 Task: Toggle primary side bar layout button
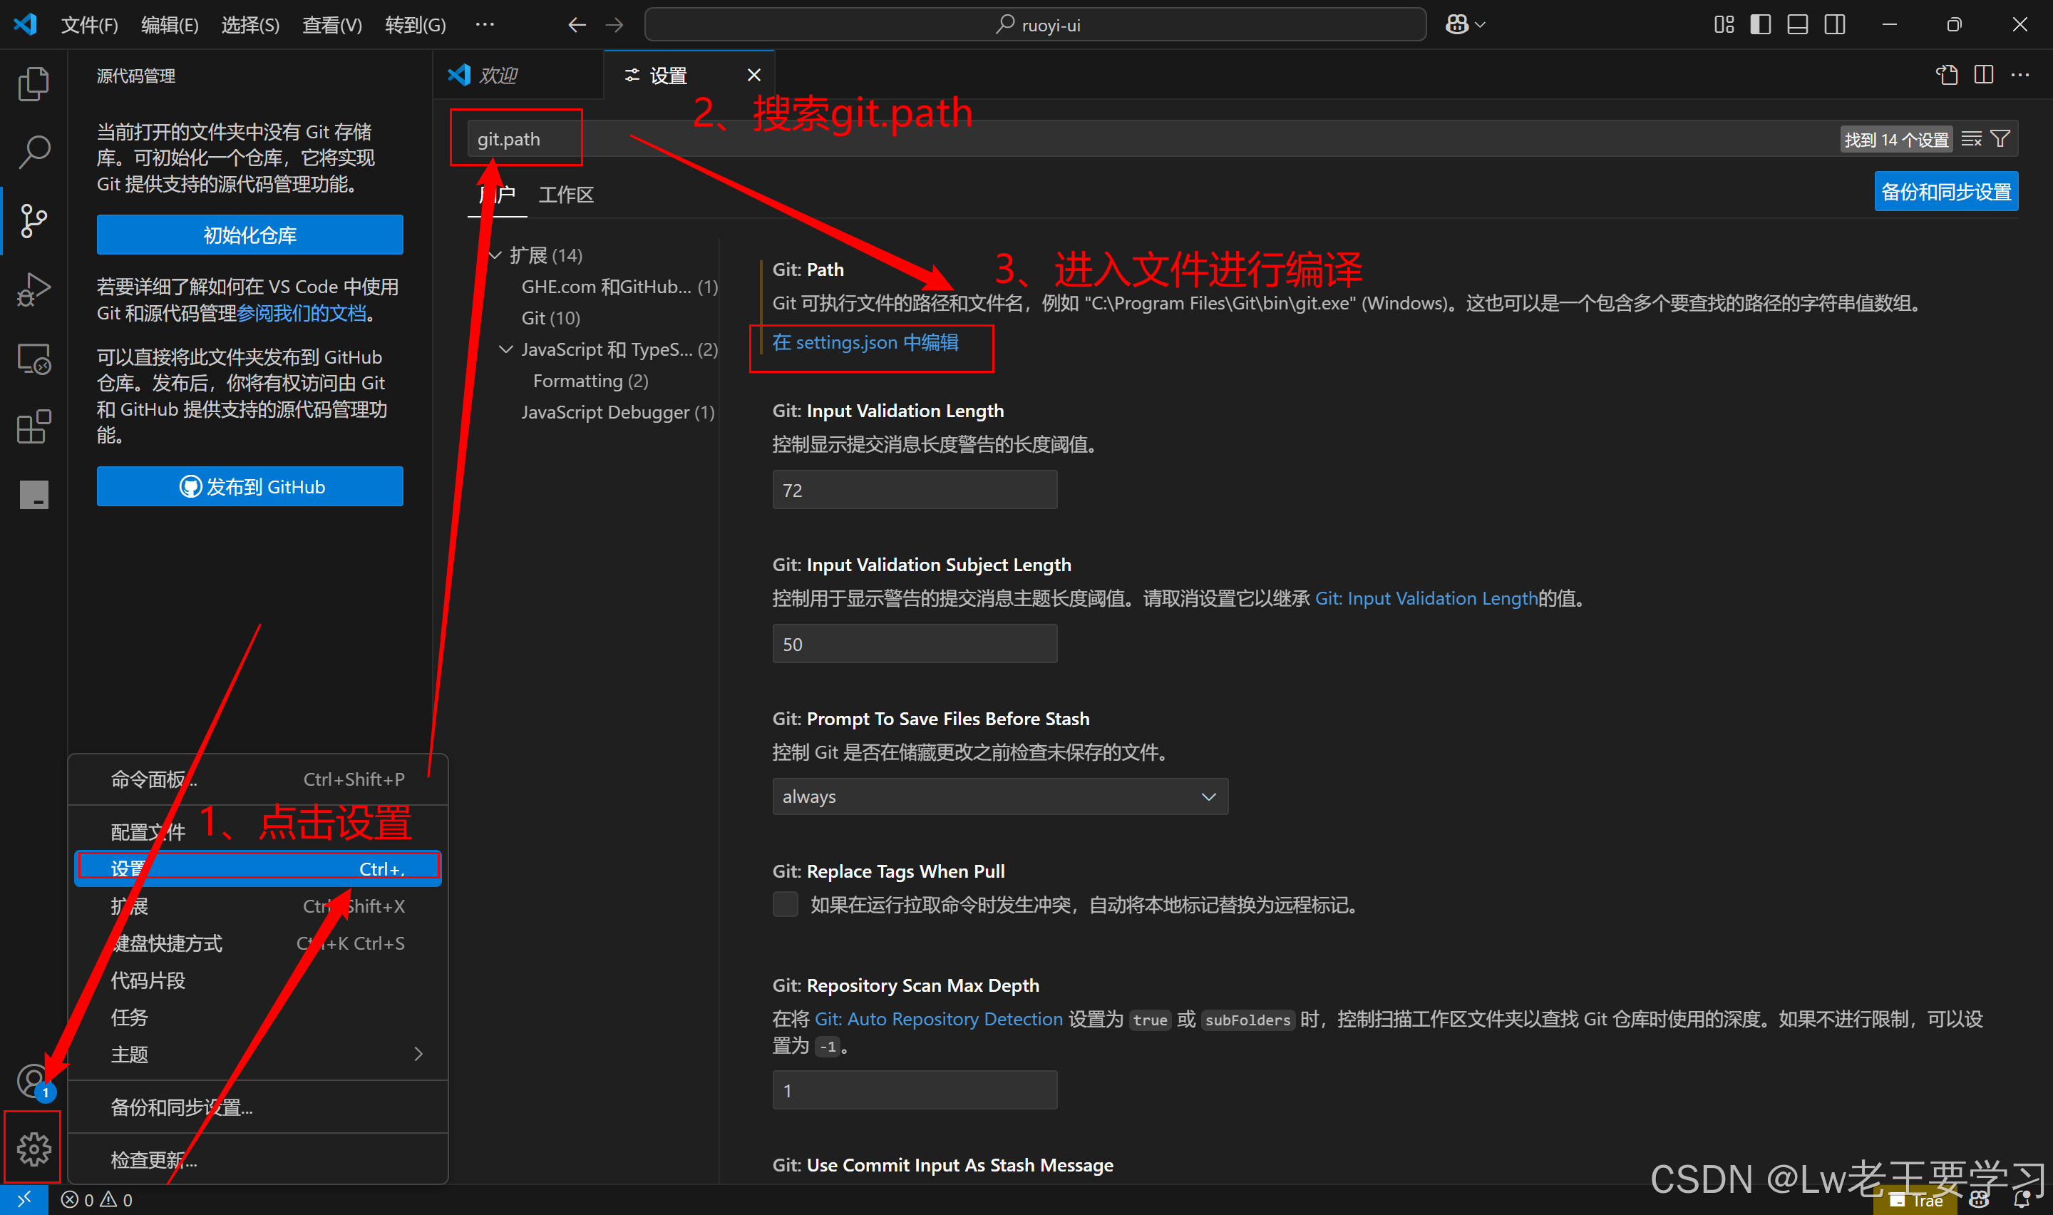point(1760,24)
